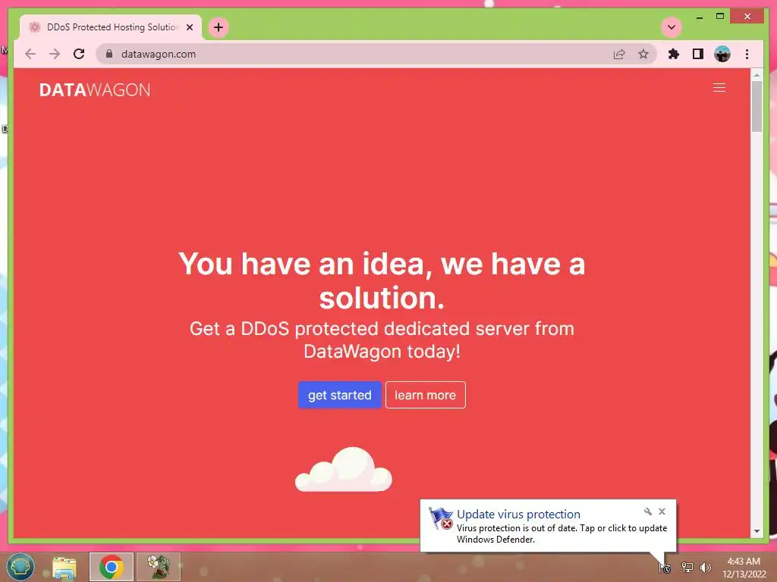Open the network icon in system tray
The image size is (777, 582).
687,568
